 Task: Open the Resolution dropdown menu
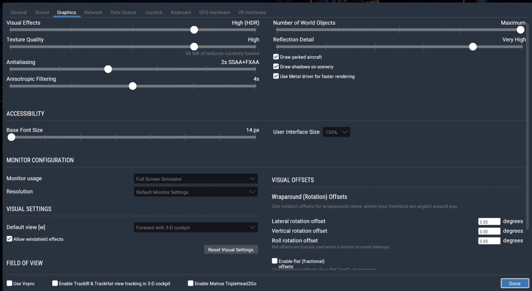(196, 192)
